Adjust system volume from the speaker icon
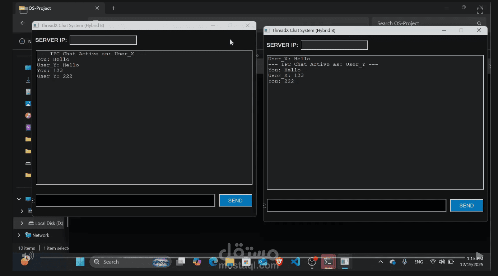 point(442,262)
